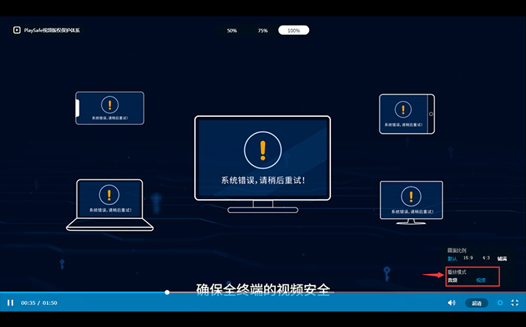
Task: Click the 00:35 / 01:50 time display
Action: [x=39, y=303]
